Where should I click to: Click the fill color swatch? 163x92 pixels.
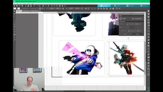[15, 8]
